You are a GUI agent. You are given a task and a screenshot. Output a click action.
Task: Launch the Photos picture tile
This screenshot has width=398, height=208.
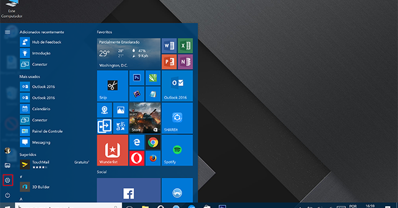pos(120,110)
